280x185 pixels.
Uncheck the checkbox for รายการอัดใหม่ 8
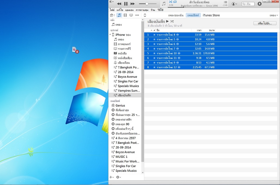click(x=154, y=35)
